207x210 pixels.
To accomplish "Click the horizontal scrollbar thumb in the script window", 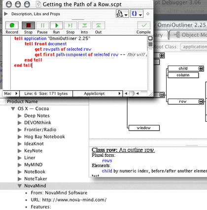I will (132, 94).
